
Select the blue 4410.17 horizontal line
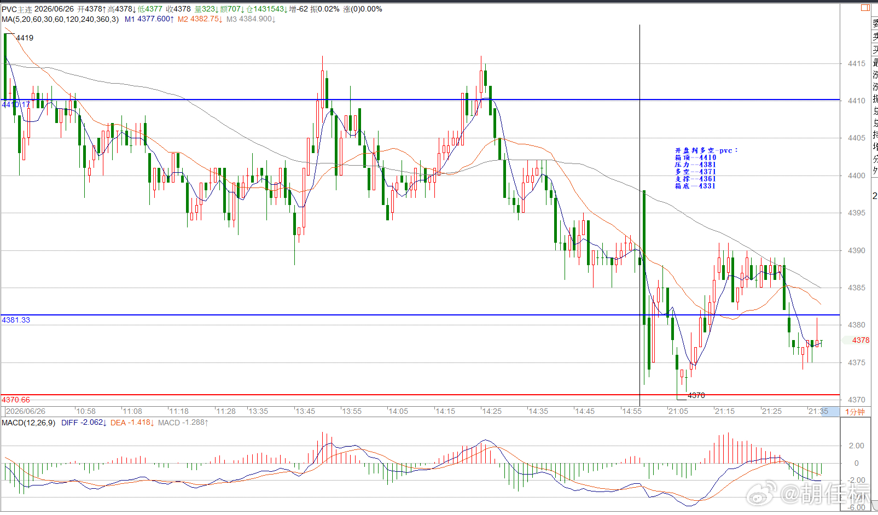[x=420, y=100]
